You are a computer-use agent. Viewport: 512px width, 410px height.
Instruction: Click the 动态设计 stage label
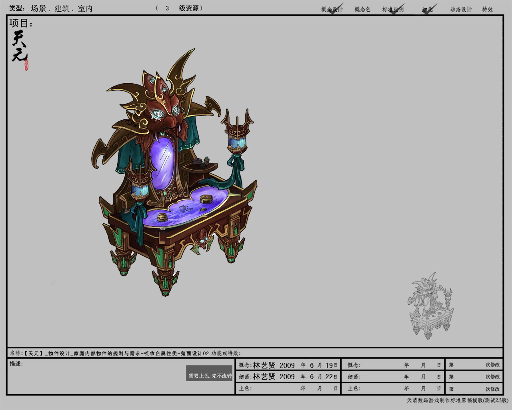pyautogui.click(x=461, y=9)
